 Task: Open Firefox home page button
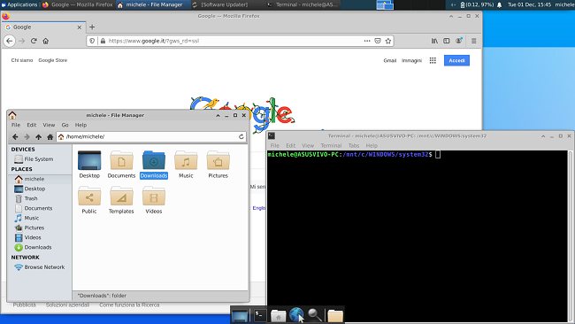point(45,41)
